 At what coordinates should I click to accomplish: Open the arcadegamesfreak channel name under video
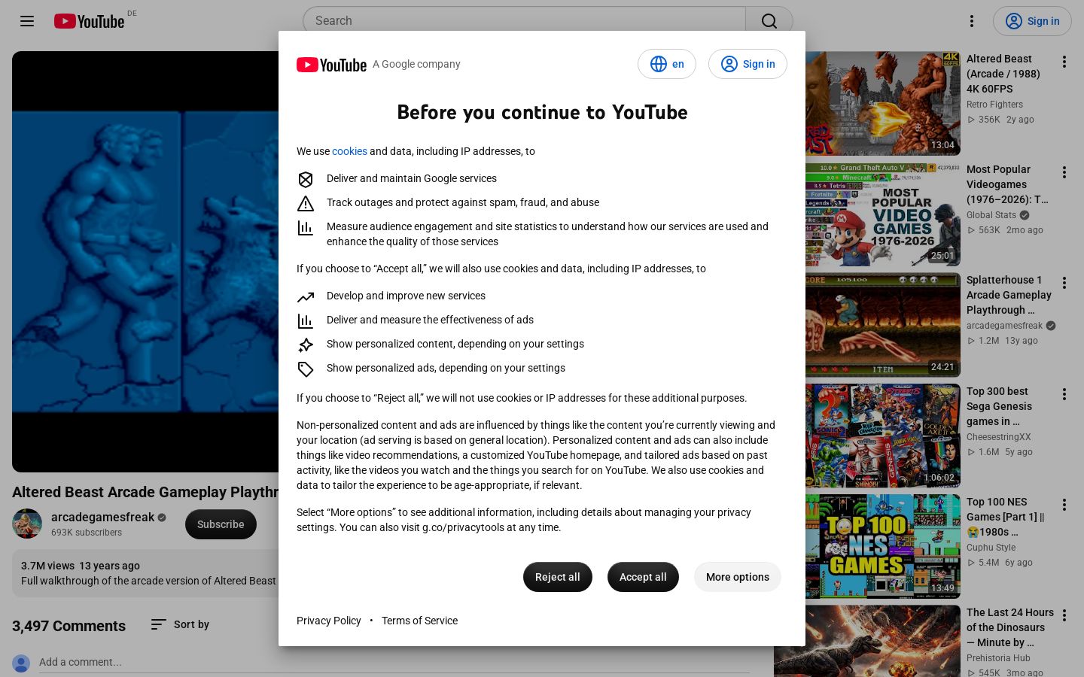pos(102,518)
